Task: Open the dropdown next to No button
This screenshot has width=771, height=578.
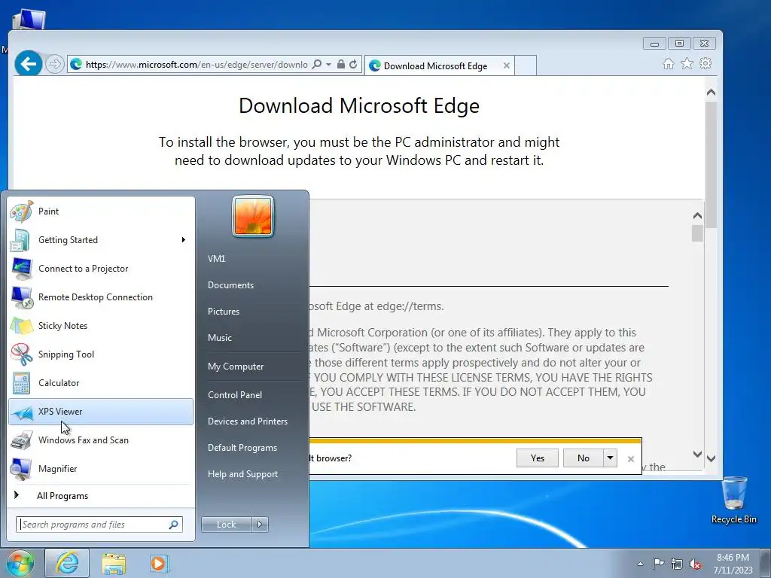Action: click(610, 458)
